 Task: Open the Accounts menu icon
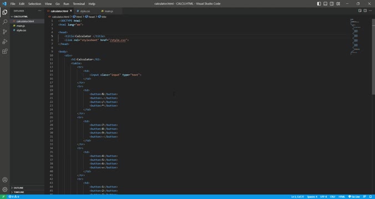(5, 180)
